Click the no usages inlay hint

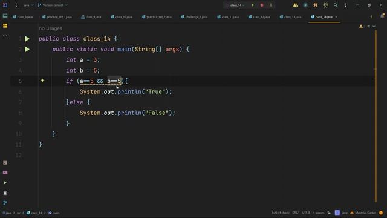click(x=50, y=28)
